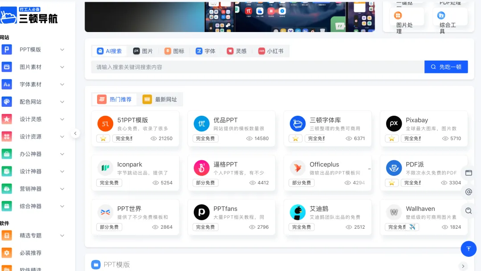Open the PPT模版 sidebar category icon
This screenshot has width=481, height=271.
coord(7,49)
